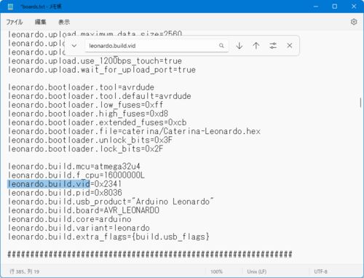Image resolution: width=364 pixels, height=278 pixels.
Task: Open search options sliders icon
Action: coord(273,46)
